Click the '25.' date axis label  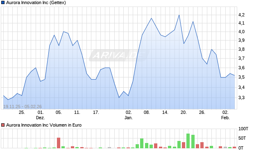(22, 112)
